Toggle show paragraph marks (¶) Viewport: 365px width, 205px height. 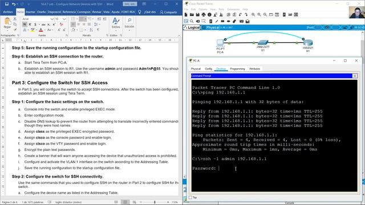[x=98, y=30]
